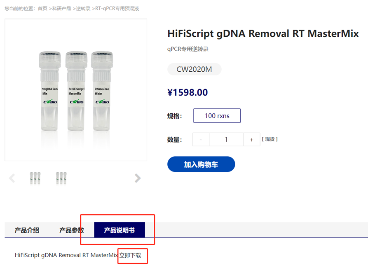Decrease quantity with the minus button
Image resolution: width=368 pixels, height=270 pixels.
[x=201, y=139]
